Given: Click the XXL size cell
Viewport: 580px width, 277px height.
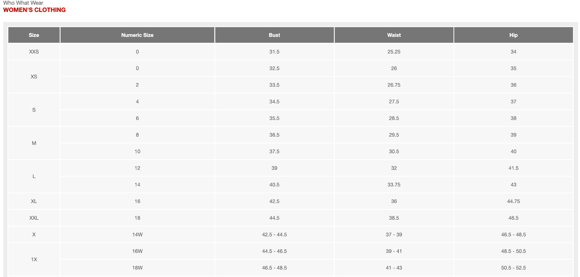Looking at the screenshot, I should (34, 218).
